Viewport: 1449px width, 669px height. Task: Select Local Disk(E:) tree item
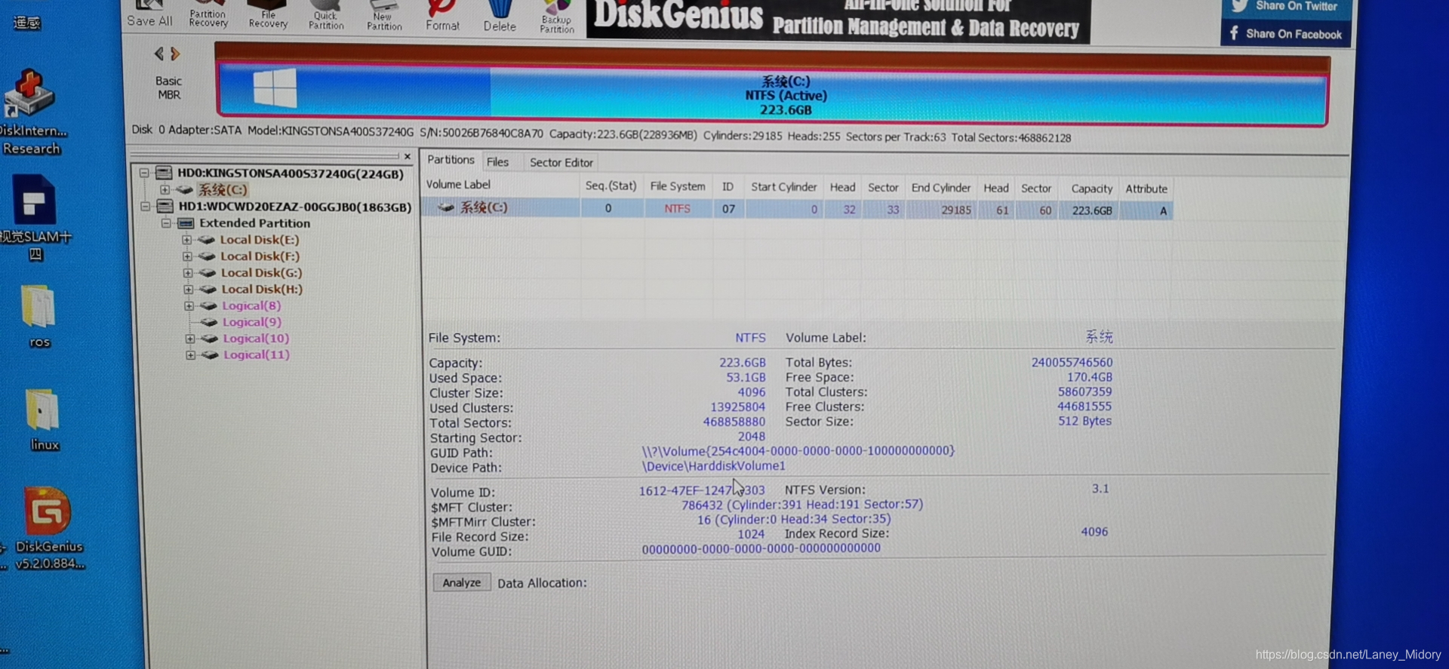pos(260,240)
